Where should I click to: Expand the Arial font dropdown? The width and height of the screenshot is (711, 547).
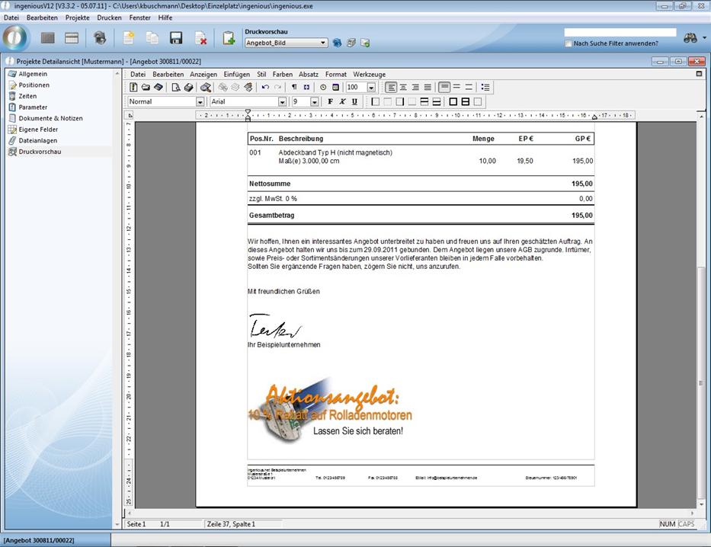coord(282,101)
